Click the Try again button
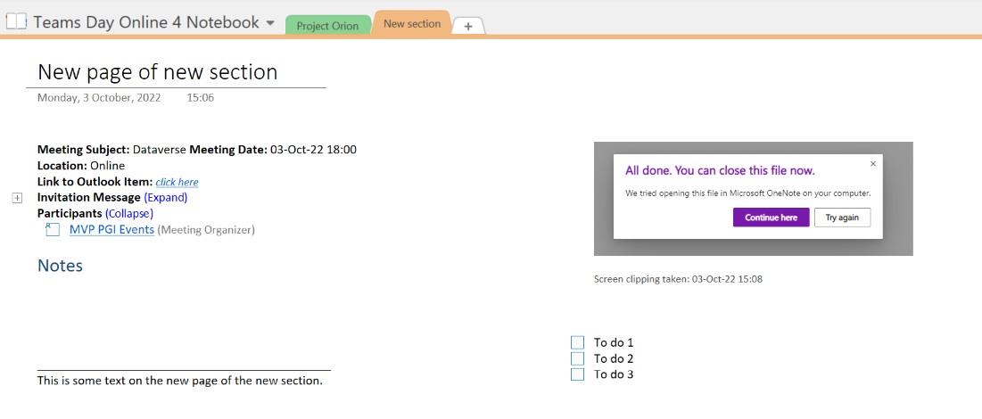982x419 pixels. pos(842,218)
